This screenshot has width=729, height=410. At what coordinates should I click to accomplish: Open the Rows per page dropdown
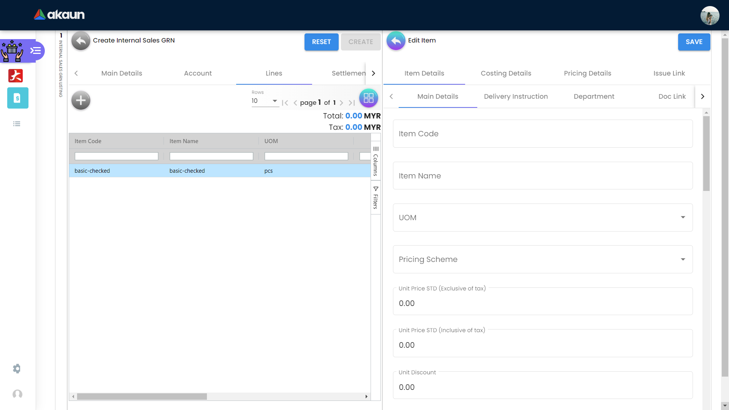point(265,101)
